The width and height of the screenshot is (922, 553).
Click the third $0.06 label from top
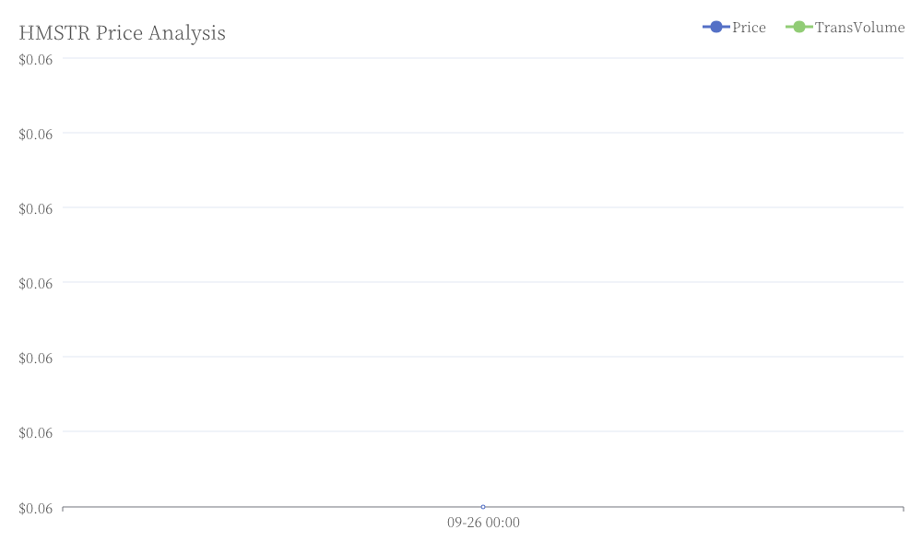[36, 208]
